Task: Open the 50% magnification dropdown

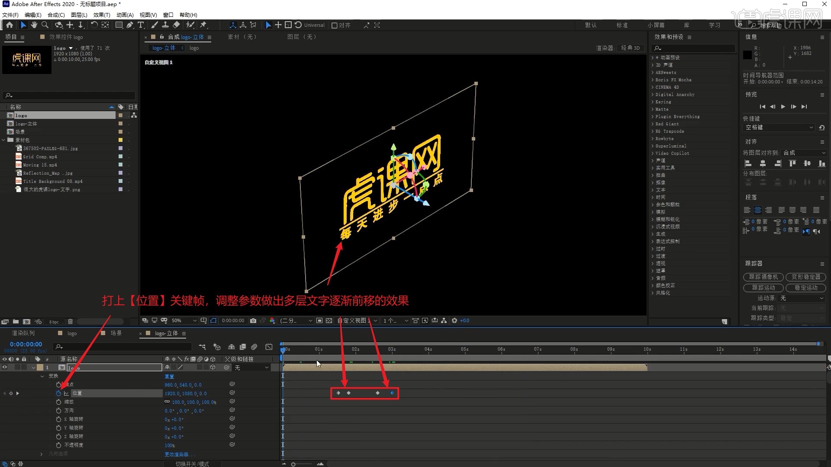Action: 184,321
